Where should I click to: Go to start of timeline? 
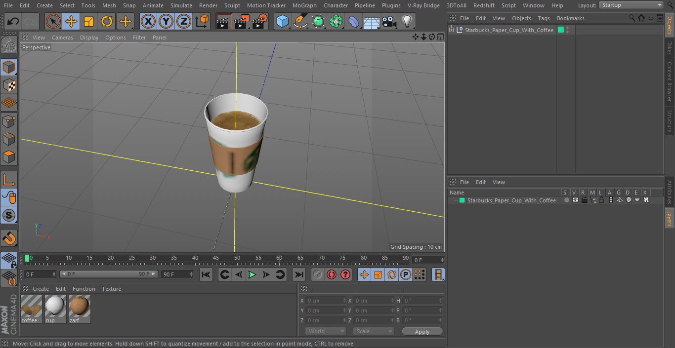click(x=206, y=274)
